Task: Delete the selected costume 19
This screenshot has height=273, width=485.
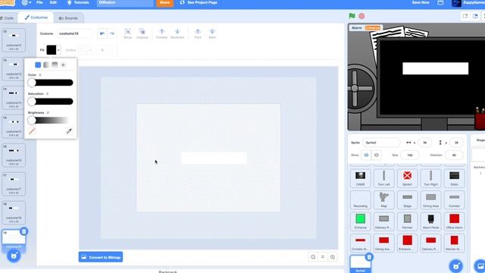Action: (23, 231)
